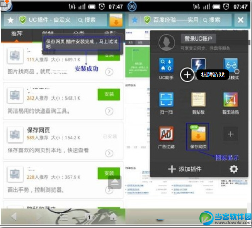Click the orange download folder icon in address bar
This screenshot has width=252, height=228.
tap(116, 20)
